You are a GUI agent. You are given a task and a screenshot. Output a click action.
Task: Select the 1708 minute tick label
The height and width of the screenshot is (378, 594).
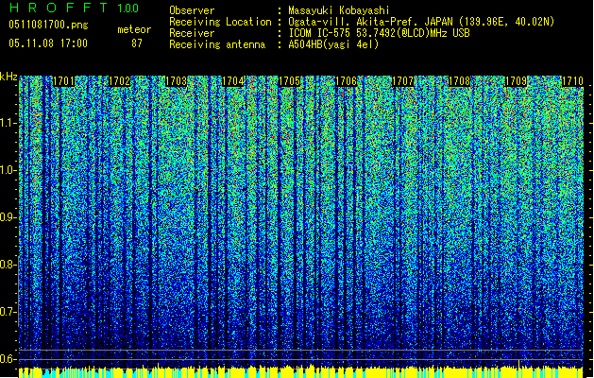tap(459, 81)
